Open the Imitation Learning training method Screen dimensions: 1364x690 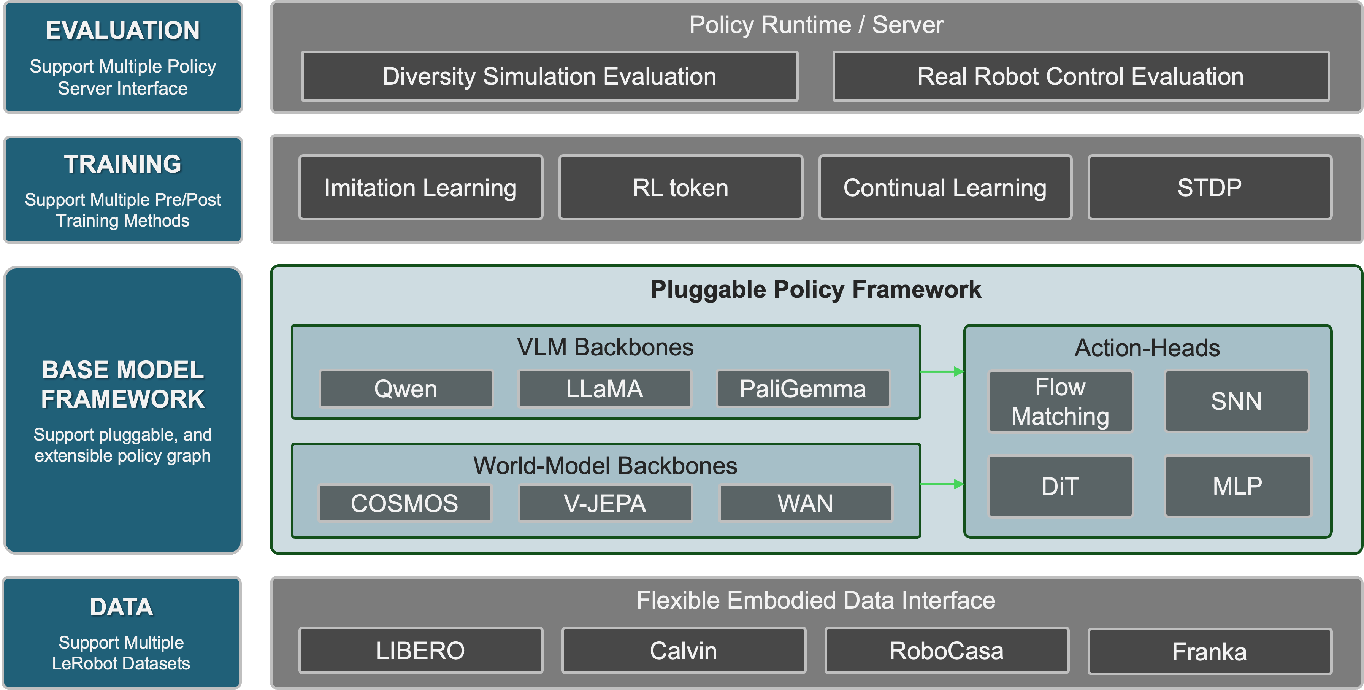[420, 187]
